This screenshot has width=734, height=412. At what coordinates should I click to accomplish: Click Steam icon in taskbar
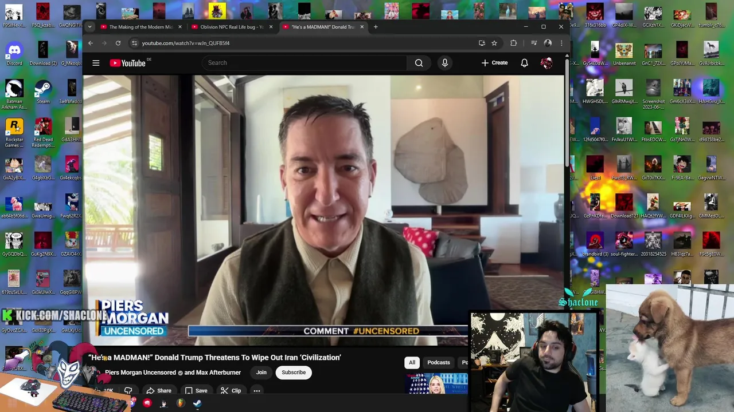(197, 403)
